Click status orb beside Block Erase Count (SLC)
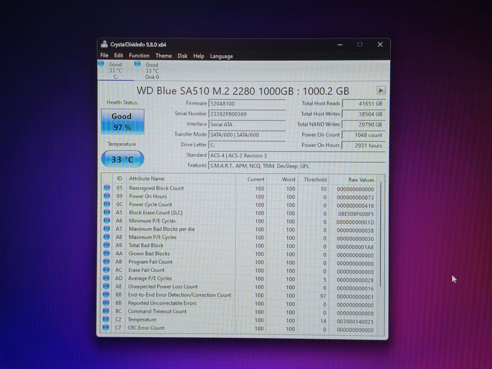Image resolution: width=492 pixels, height=369 pixels. click(x=107, y=212)
